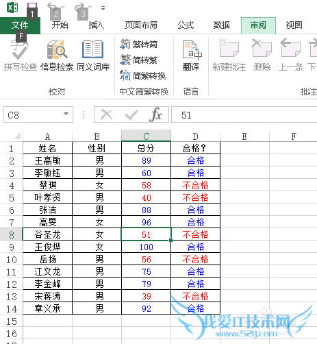Select column E header
The width and height of the screenshot is (317, 344).
point(244,136)
